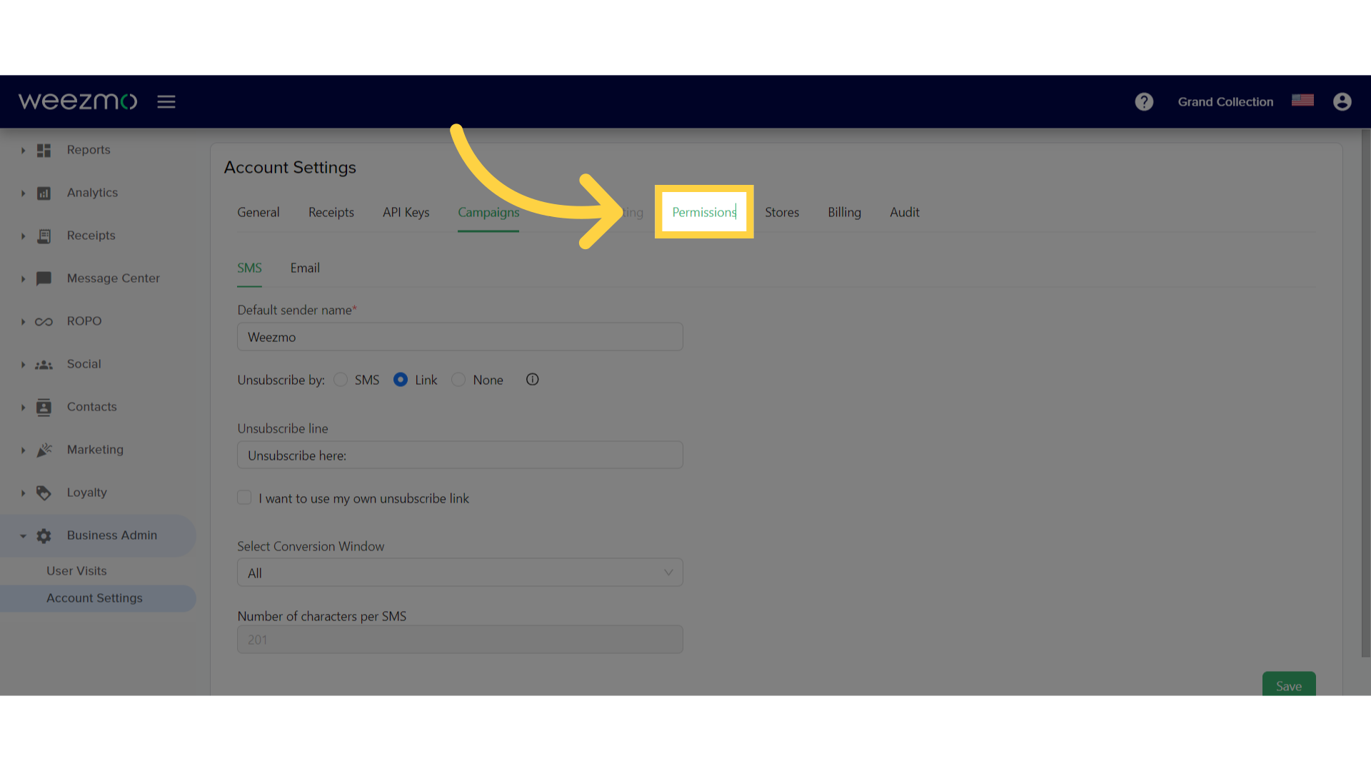Viewport: 1371px width, 771px height.
Task: Select the None unsubscribe option
Action: pyautogui.click(x=458, y=379)
